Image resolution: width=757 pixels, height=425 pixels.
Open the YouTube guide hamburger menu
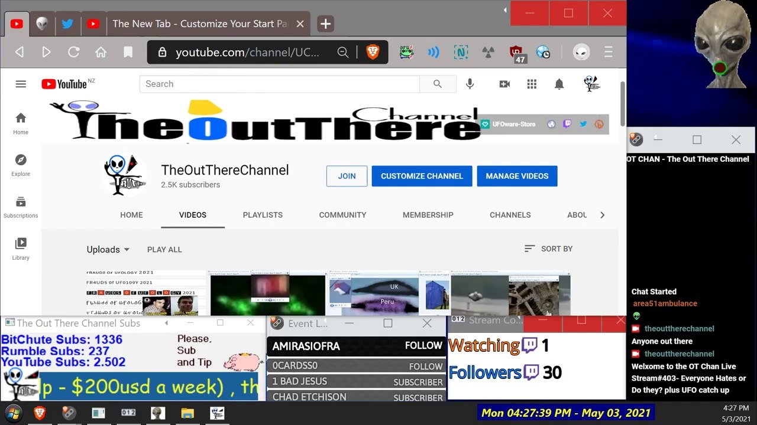tap(21, 84)
